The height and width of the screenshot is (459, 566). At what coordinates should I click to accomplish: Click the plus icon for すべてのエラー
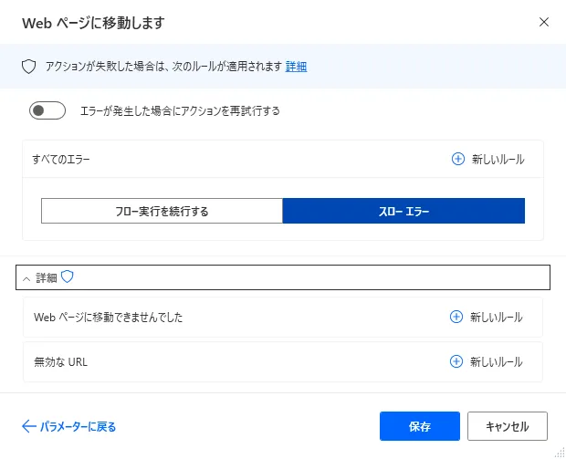[x=458, y=159]
